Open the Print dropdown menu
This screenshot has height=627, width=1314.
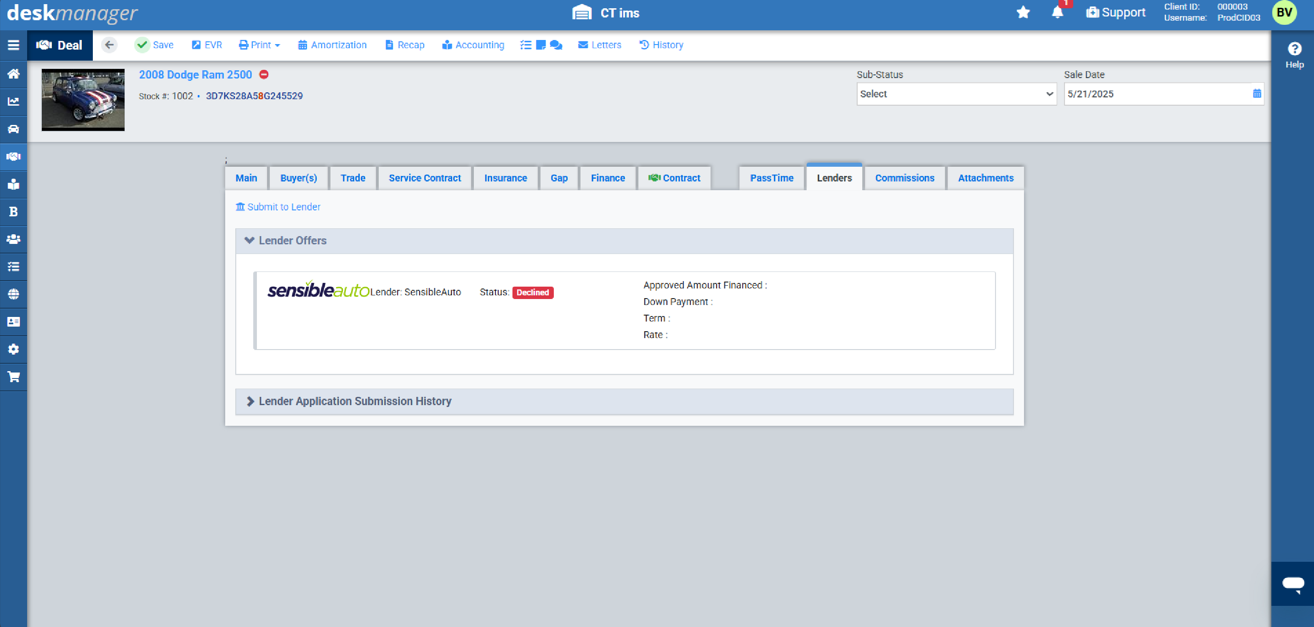[x=260, y=45]
